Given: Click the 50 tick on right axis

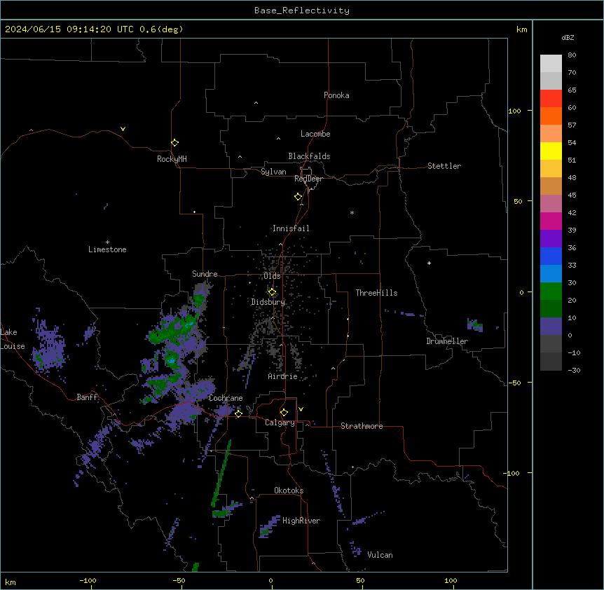Looking at the screenshot, I should [518, 201].
